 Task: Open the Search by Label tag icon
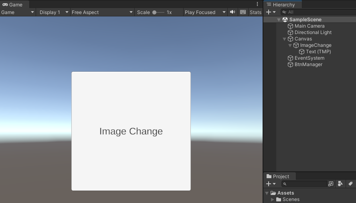(350, 184)
